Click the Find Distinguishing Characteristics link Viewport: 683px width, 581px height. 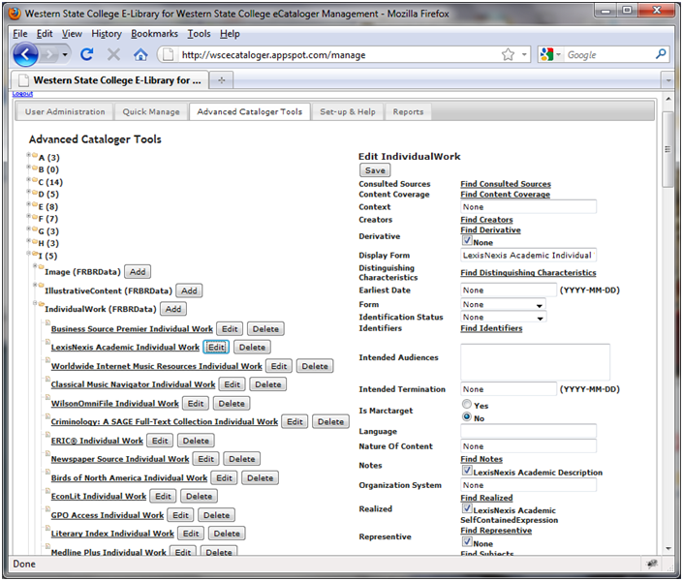pos(528,273)
